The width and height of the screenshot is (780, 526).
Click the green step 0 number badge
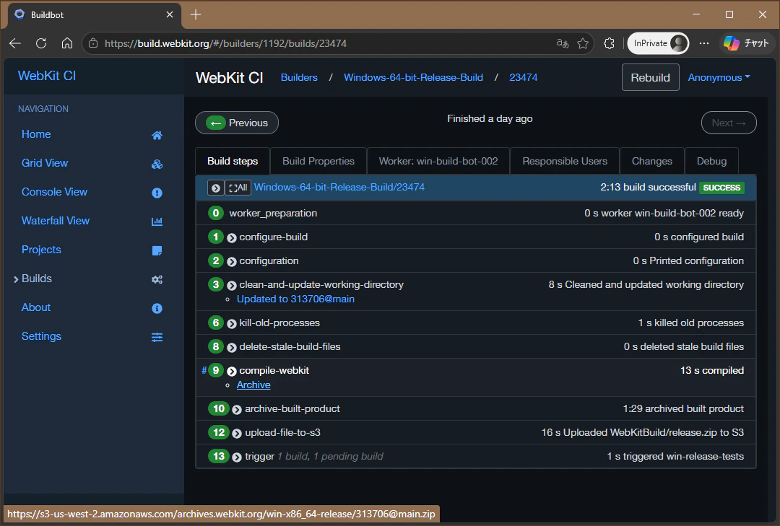pos(216,213)
